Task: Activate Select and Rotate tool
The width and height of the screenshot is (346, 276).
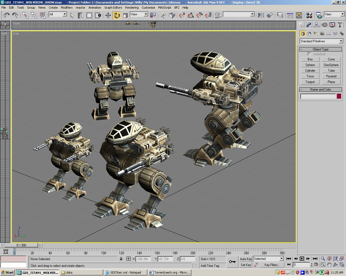Action: pos(117,15)
